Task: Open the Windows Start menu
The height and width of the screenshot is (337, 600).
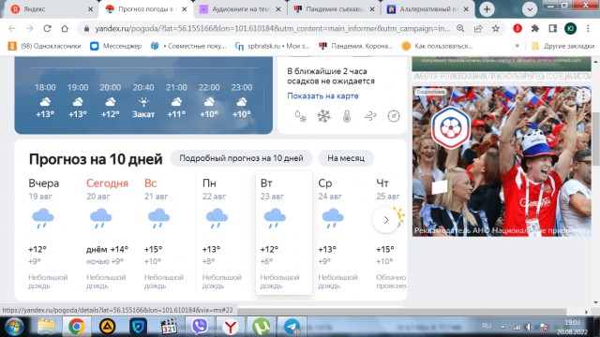Action: point(14,327)
